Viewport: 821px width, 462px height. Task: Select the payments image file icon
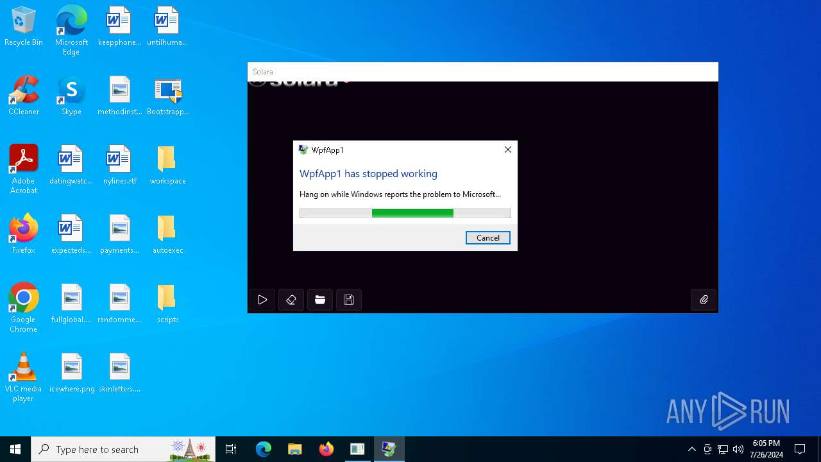click(119, 235)
